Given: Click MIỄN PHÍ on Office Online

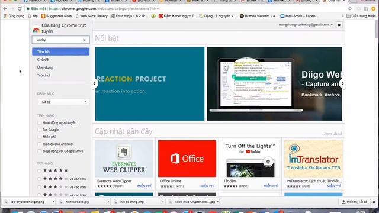Looking at the screenshot, I should coord(207,186).
